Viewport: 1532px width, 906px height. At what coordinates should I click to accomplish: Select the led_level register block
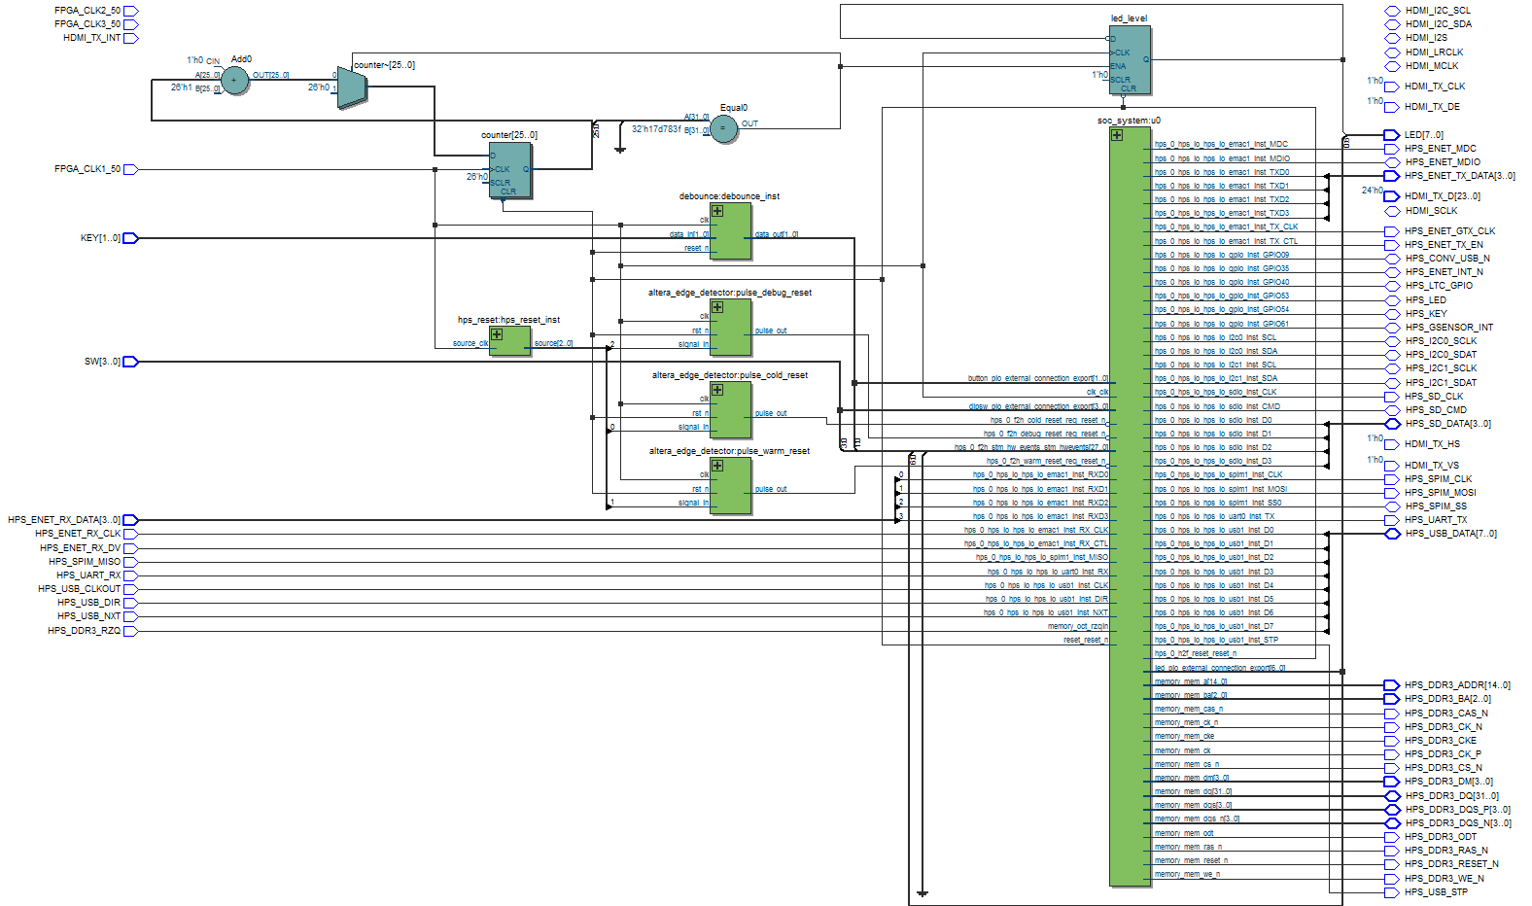(x=1131, y=60)
